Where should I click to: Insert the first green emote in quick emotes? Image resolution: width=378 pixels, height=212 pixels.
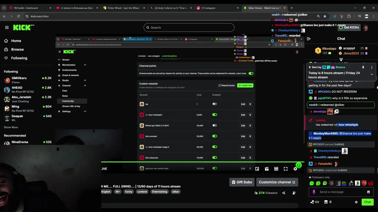pyautogui.click(x=312, y=183)
